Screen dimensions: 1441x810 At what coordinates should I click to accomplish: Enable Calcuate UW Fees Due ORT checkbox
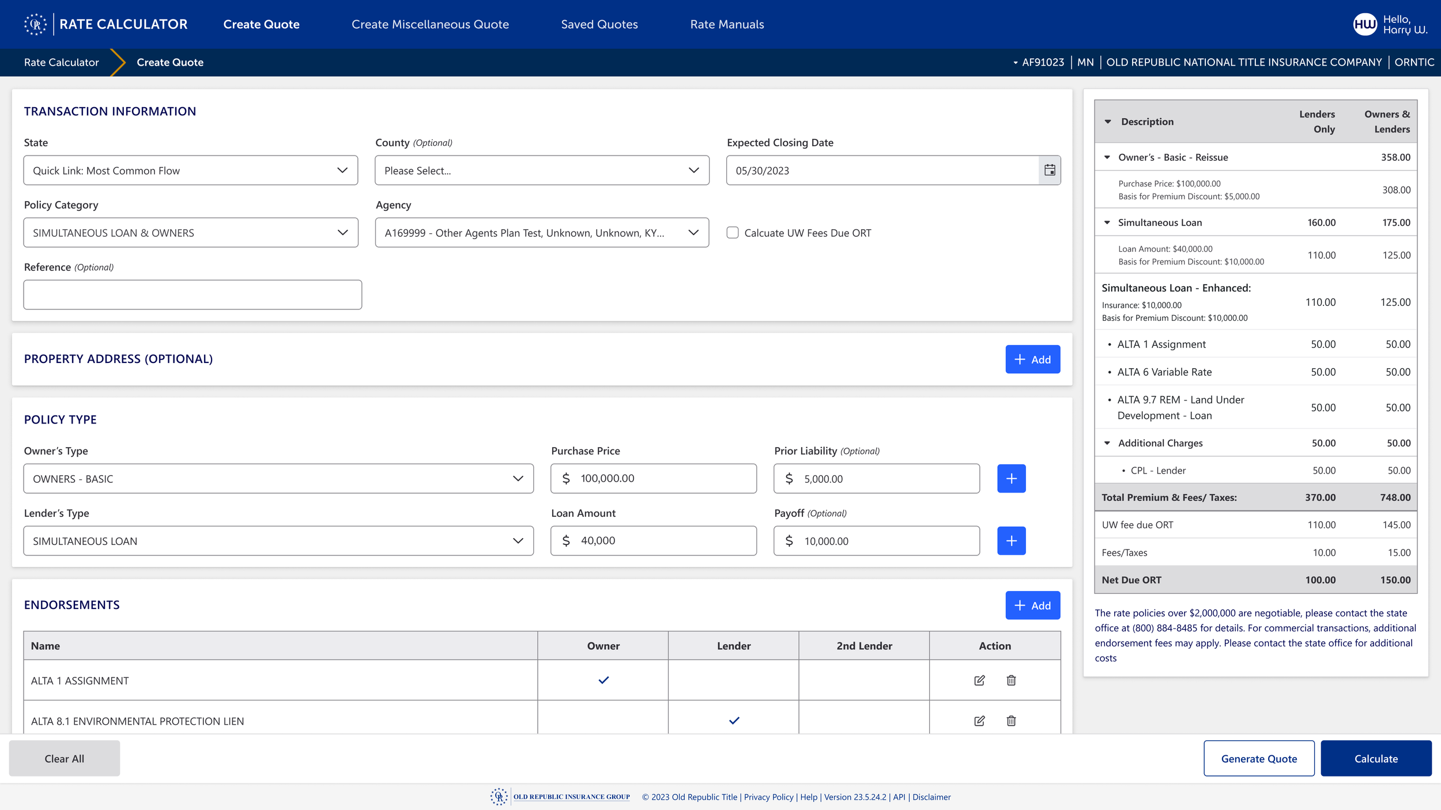click(733, 233)
